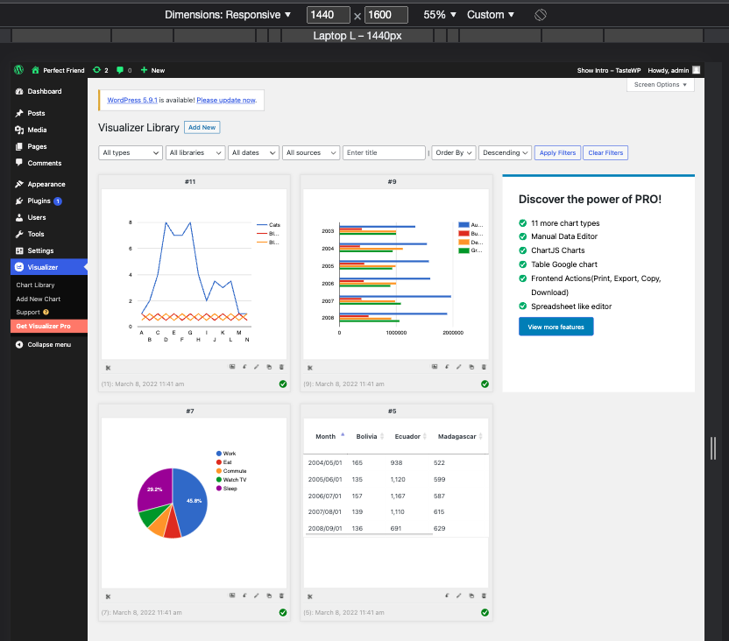Select the Chart Library submenu item
The height and width of the screenshot is (641, 729).
(x=35, y=285)
